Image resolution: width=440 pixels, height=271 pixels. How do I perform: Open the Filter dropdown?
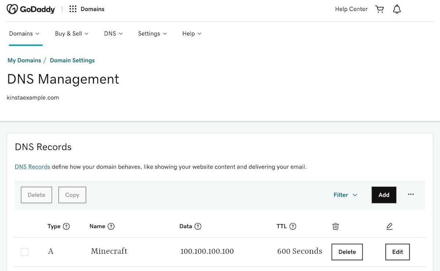[x=345, y=195]
